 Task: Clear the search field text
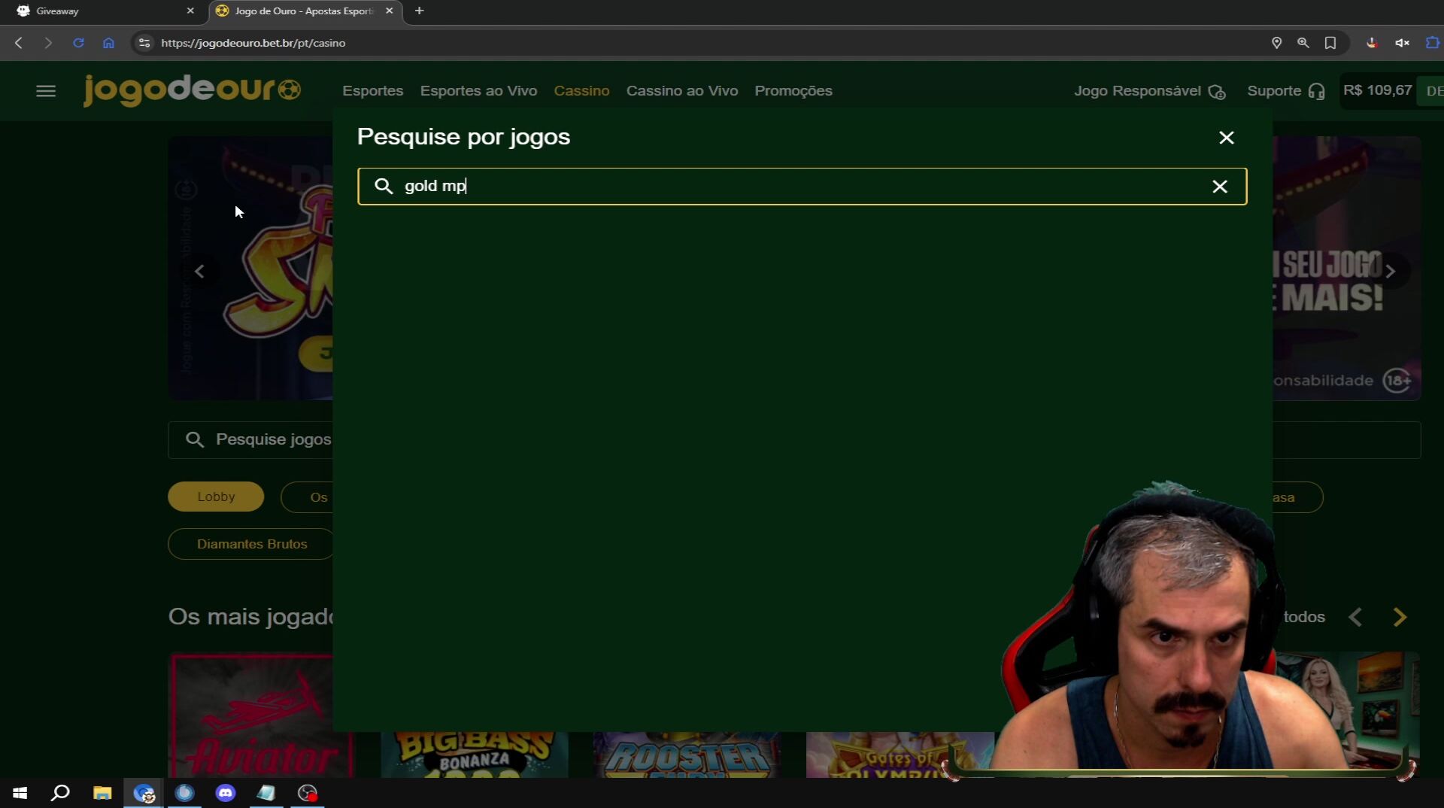pyautogui.click(x=1219, y=187)
